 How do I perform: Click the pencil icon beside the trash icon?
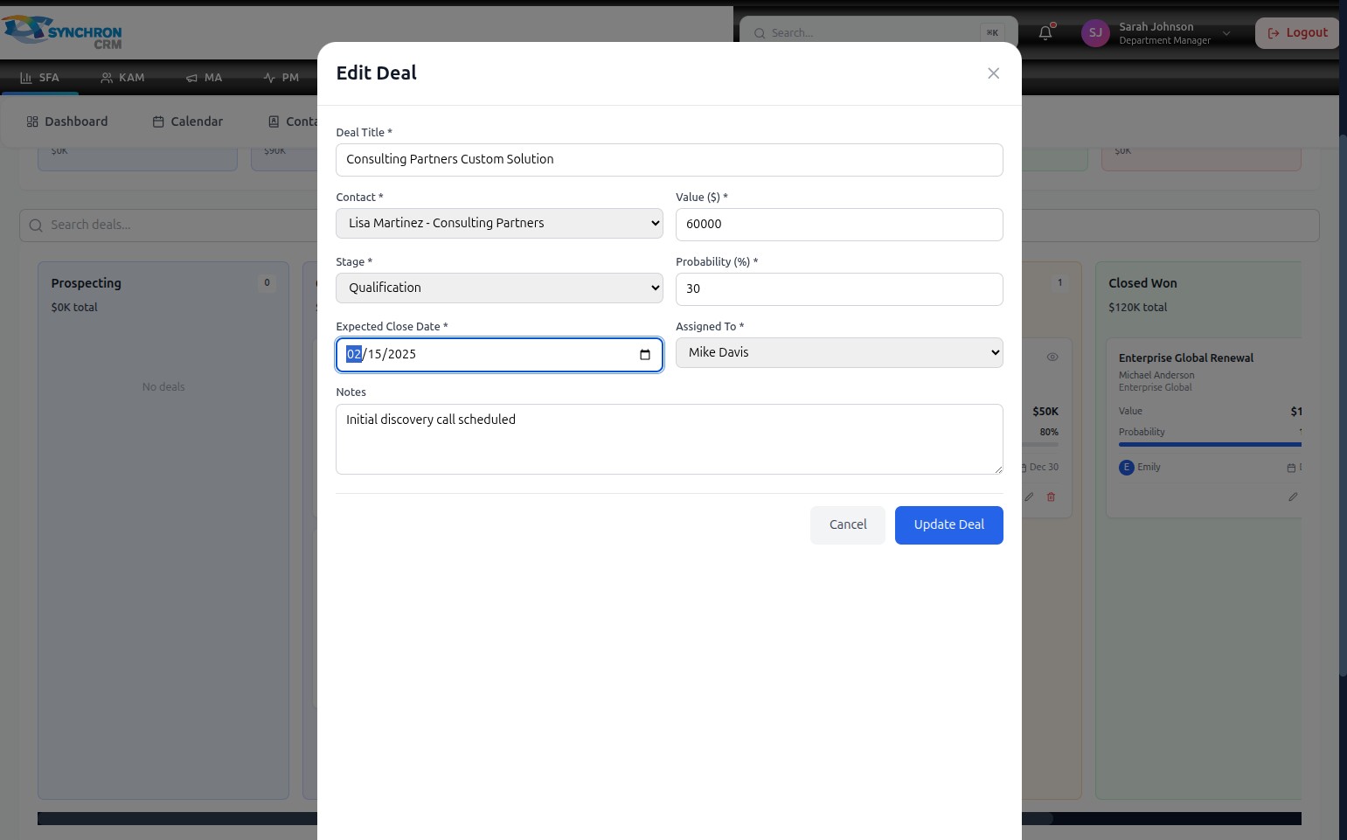click(1029, 496)
